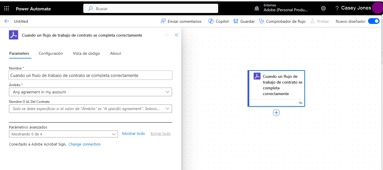Viewport: 383px width, 170px height.
Task: Open the trigger's ellipsis menu
Action: 167,35
